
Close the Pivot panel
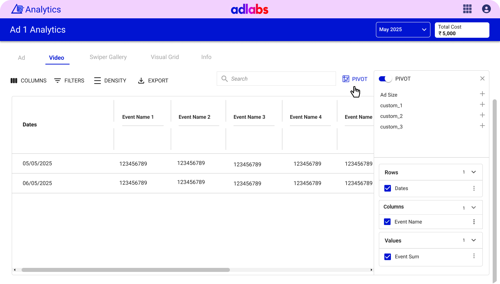[482, 78]
